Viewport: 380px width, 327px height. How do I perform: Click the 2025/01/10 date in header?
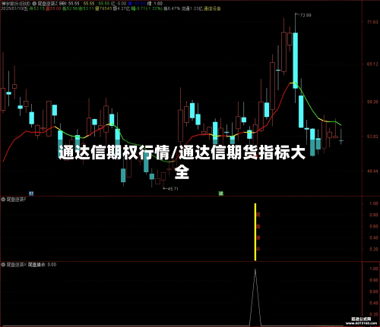[x=12, y=8]
